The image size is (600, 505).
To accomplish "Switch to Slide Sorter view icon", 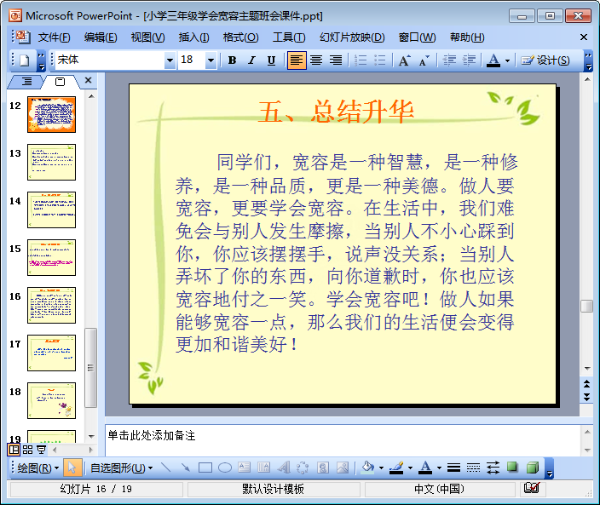I will tap(27, 450).
